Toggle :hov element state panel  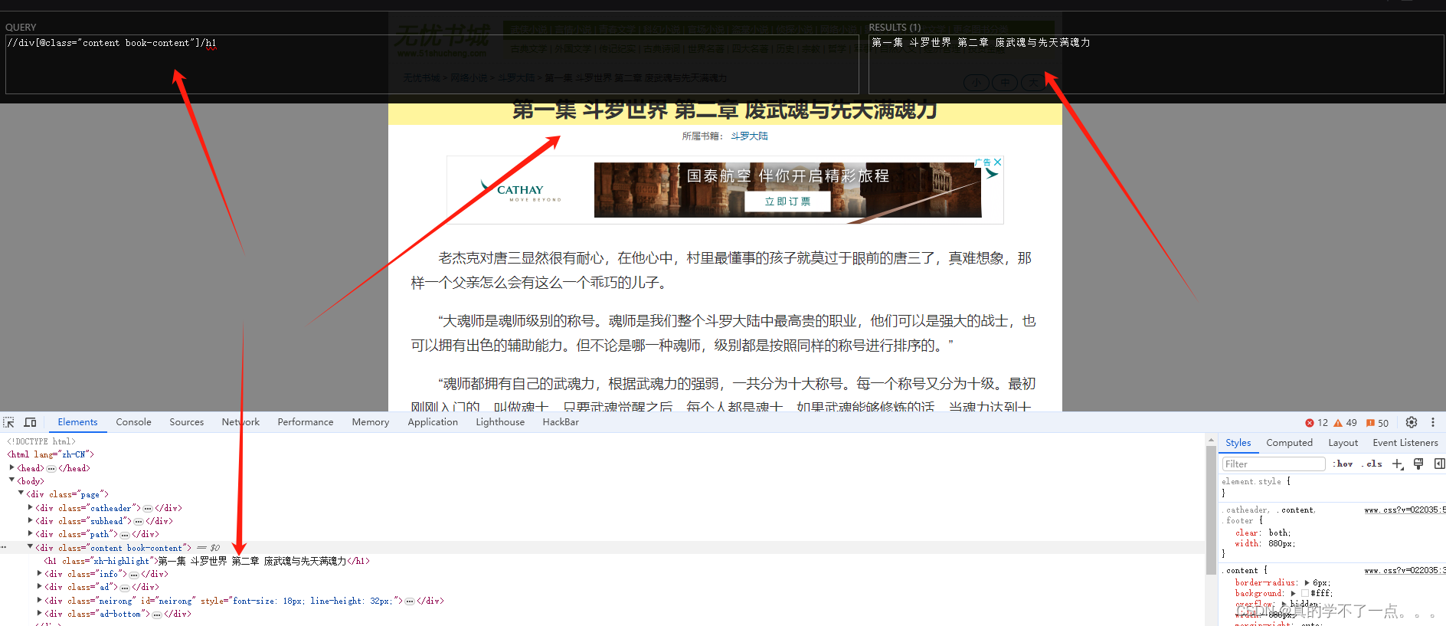point(1343,464)
